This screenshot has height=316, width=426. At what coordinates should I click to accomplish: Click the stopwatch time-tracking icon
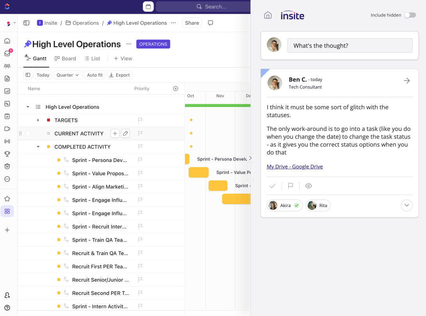[x=8, y=166]
